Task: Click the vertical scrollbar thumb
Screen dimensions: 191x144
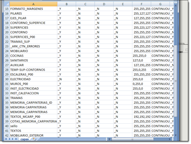Action: (x=175, y=81)
